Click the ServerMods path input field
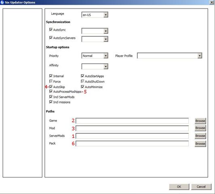The width and height of the screenshot is (215, 194). [x=132, y=136]
